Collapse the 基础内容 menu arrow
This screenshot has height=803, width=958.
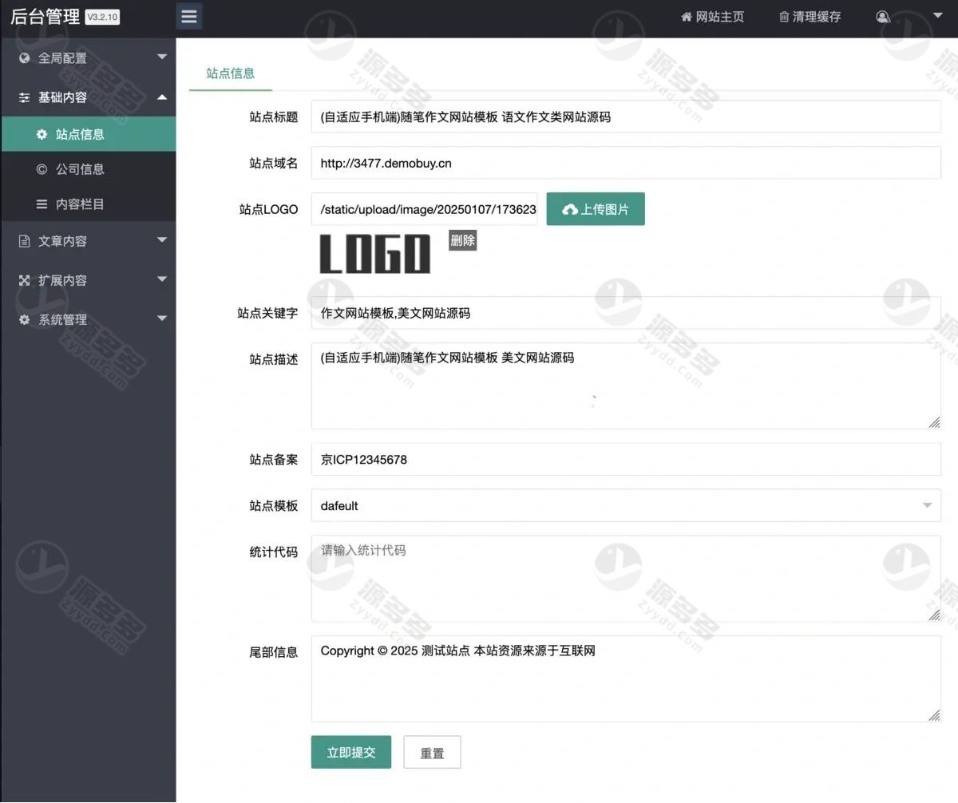(162, 97)
